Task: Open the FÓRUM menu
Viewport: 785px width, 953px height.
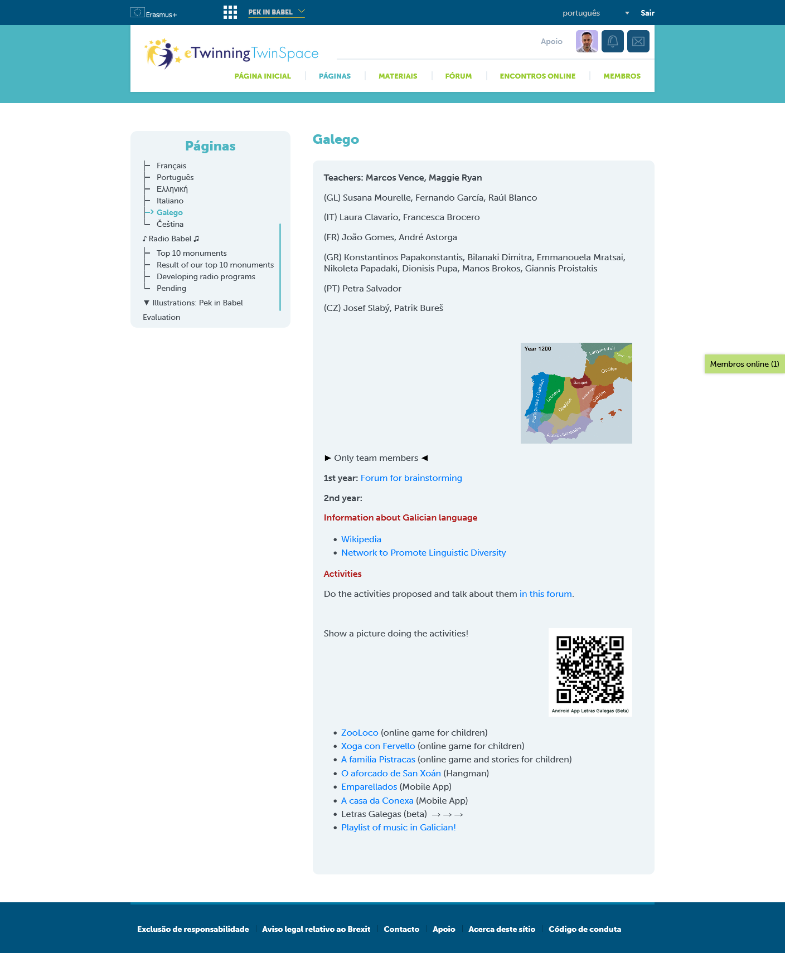Action: 458,76
